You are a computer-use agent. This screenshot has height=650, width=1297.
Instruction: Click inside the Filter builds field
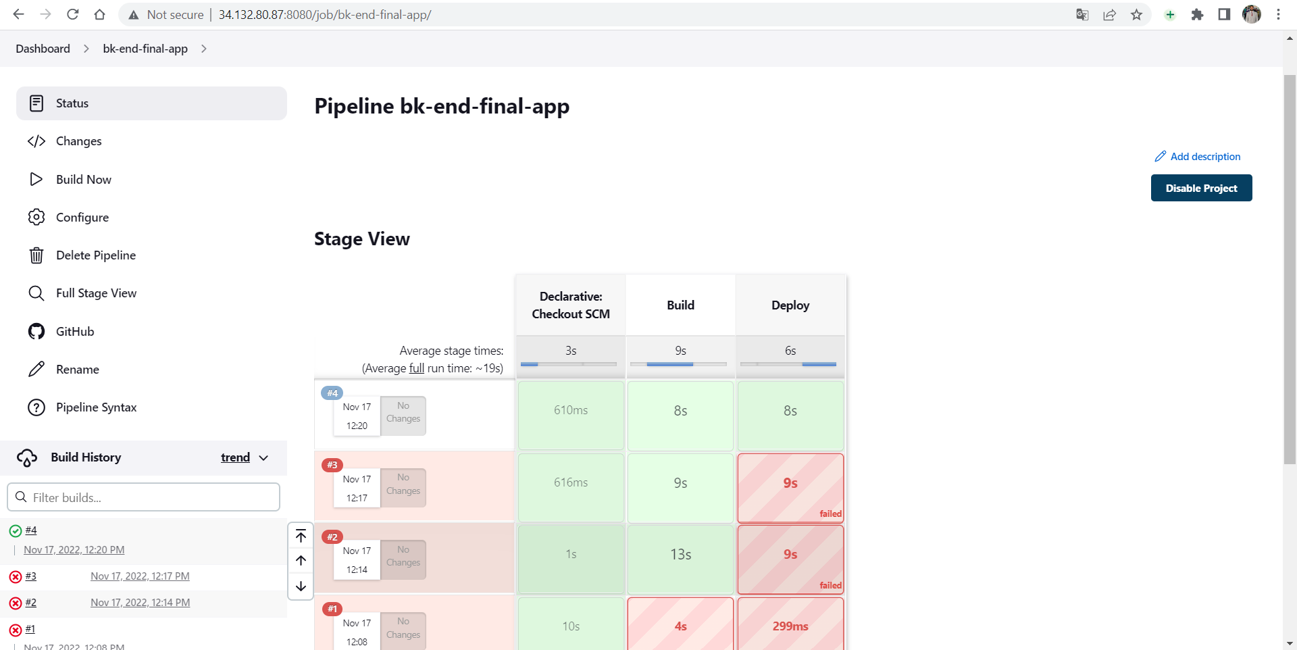point(143,497)
